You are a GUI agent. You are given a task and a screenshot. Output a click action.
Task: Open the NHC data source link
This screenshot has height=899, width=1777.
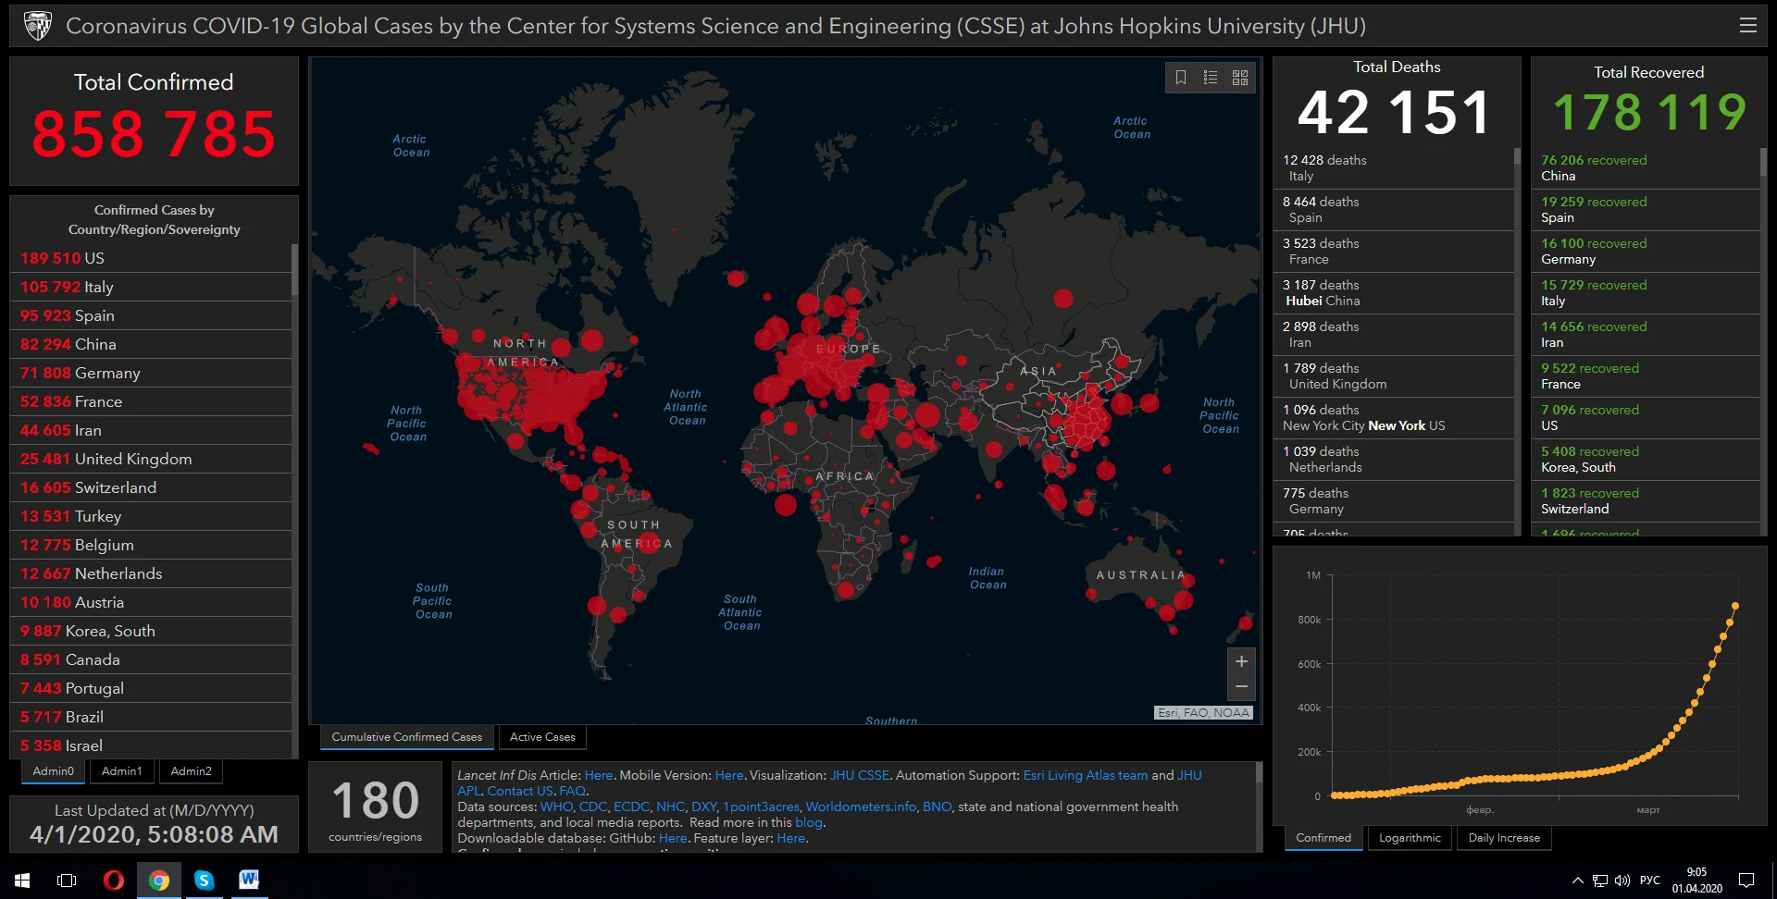670,807
